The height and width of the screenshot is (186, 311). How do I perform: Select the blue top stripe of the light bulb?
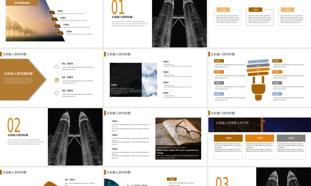coord(258,61)
